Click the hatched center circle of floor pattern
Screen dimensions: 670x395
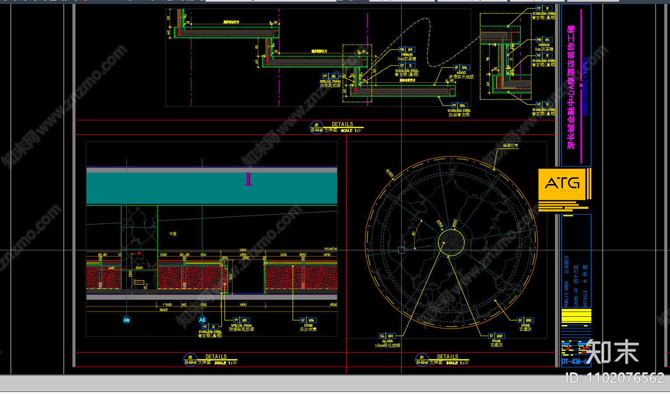pos(451,243)
